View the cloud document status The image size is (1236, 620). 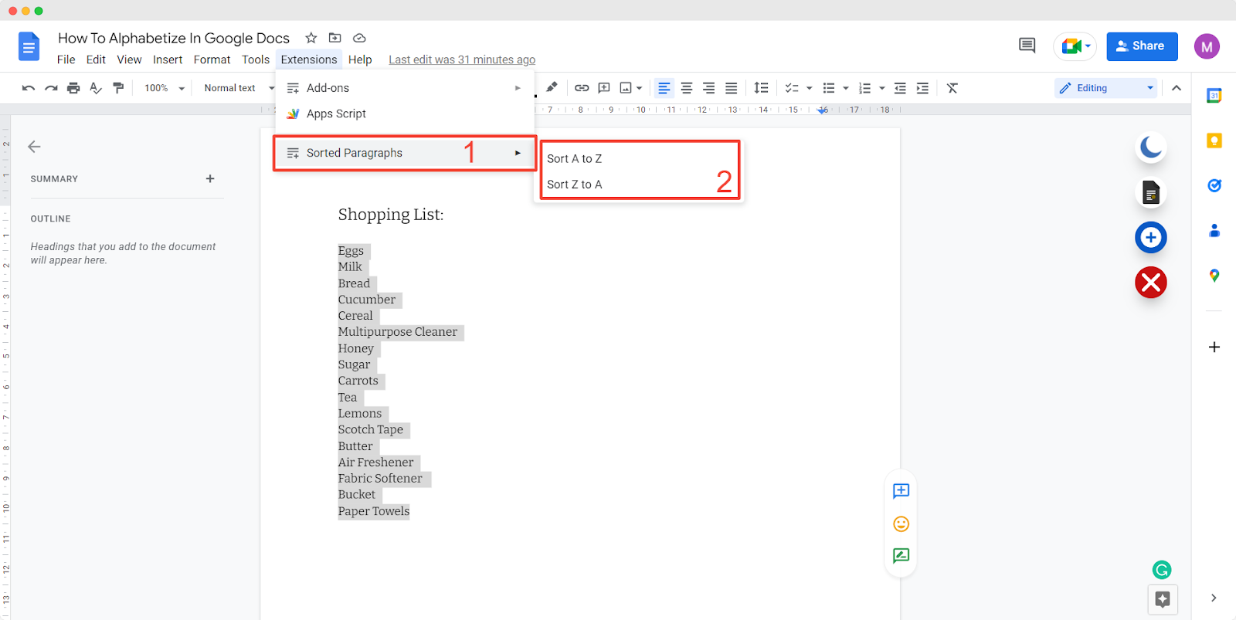[x=359, y=38]
